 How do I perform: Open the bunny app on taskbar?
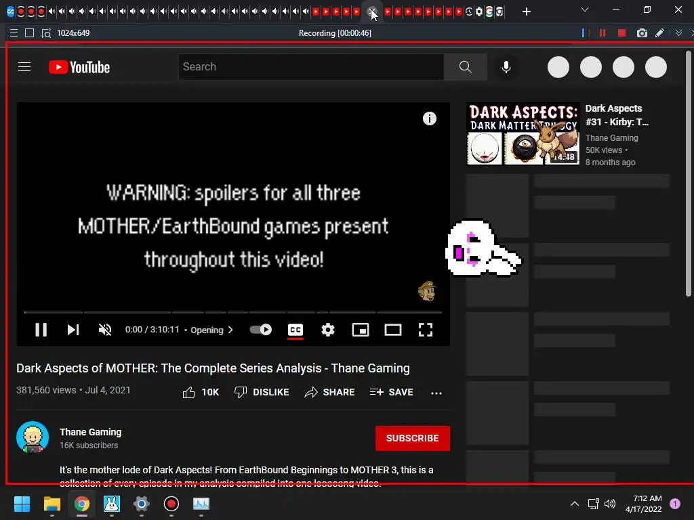coord(112,504)
